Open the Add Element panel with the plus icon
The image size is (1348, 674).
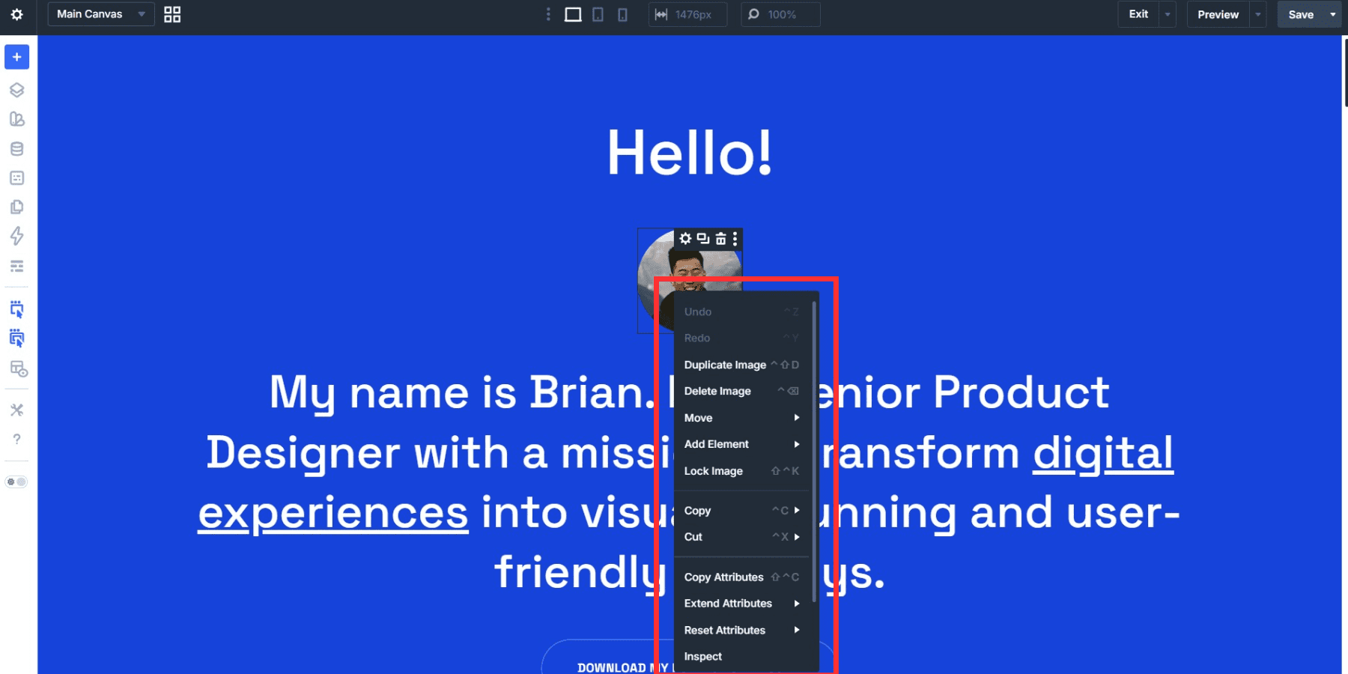[x=16, y=56]
